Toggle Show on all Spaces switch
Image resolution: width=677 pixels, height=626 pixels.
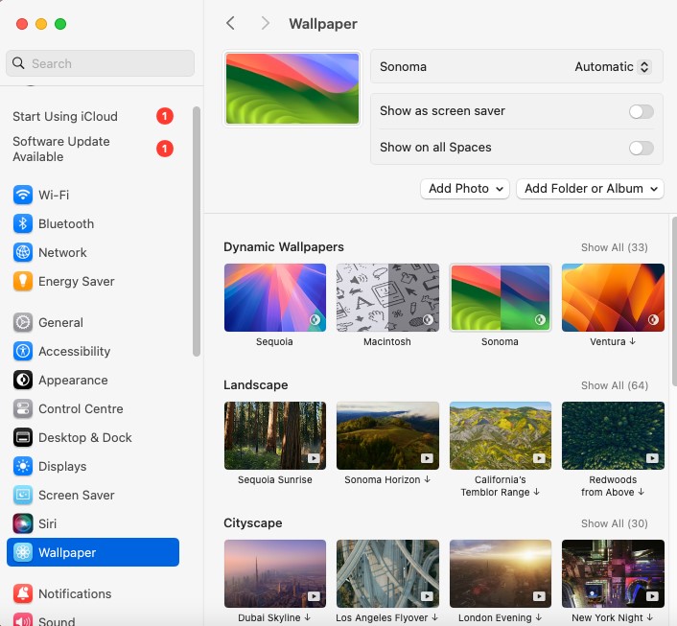[x=641, y=148]
